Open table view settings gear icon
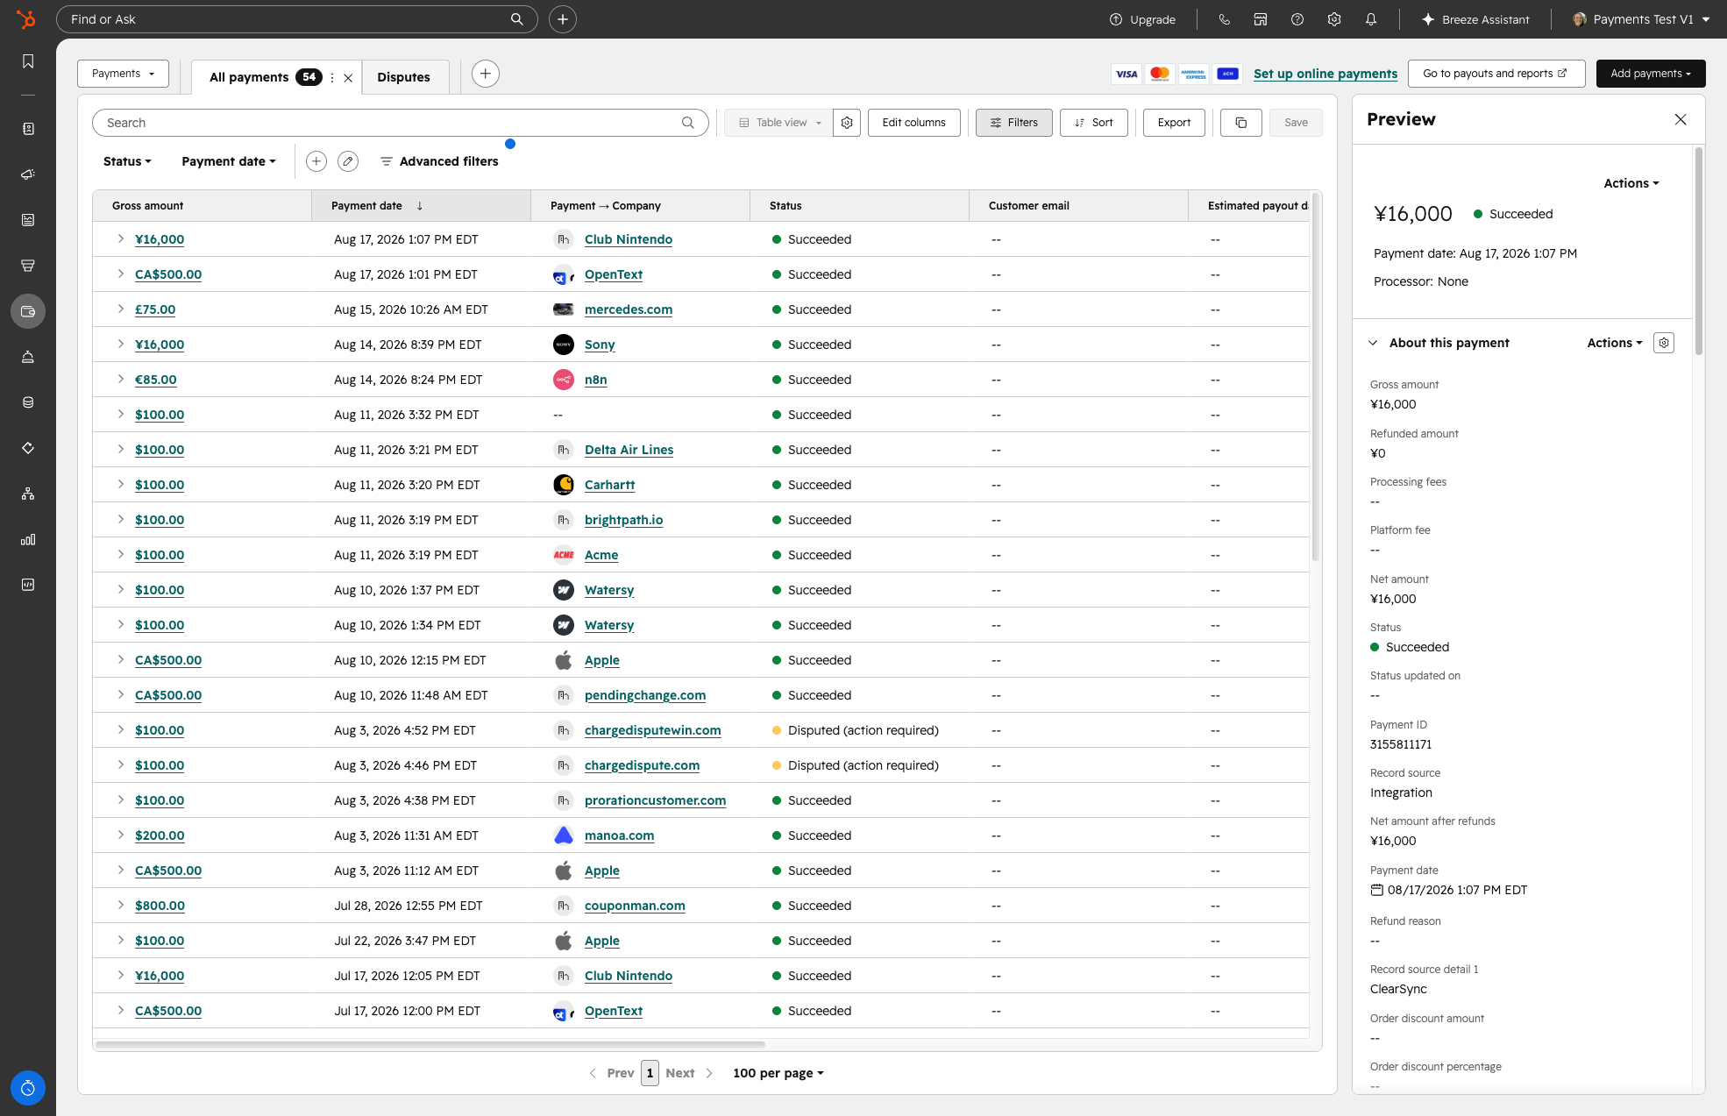 point(847,123)
